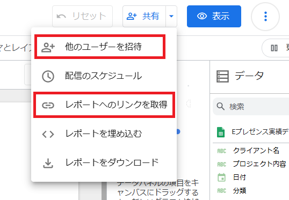289x200 pixels.
Task: Click the eye icon on 表示 button
Action: click(x=202, y=16)
